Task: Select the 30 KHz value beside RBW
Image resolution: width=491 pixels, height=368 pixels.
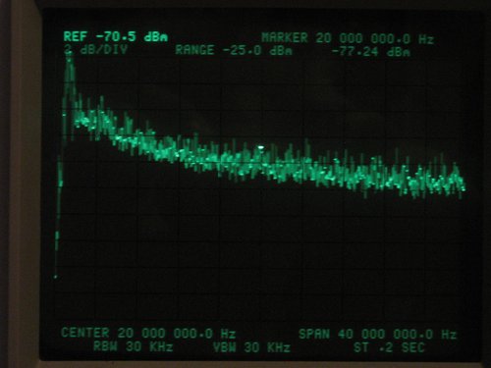Action: 149,346
